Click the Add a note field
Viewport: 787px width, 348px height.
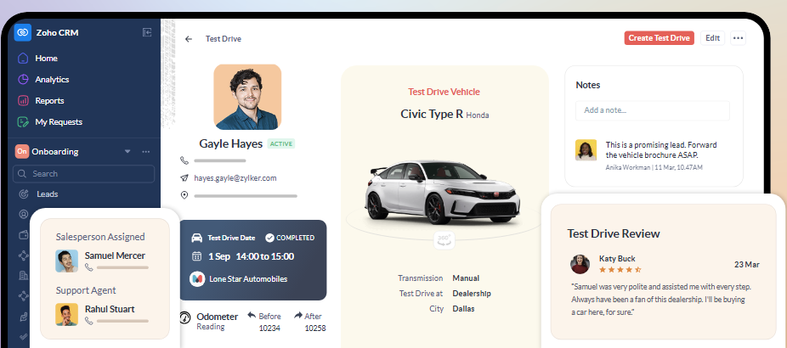tap(653, 110)
